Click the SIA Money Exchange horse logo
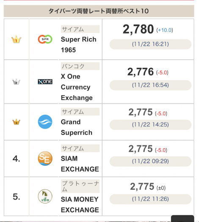 [x=45, y=197]
